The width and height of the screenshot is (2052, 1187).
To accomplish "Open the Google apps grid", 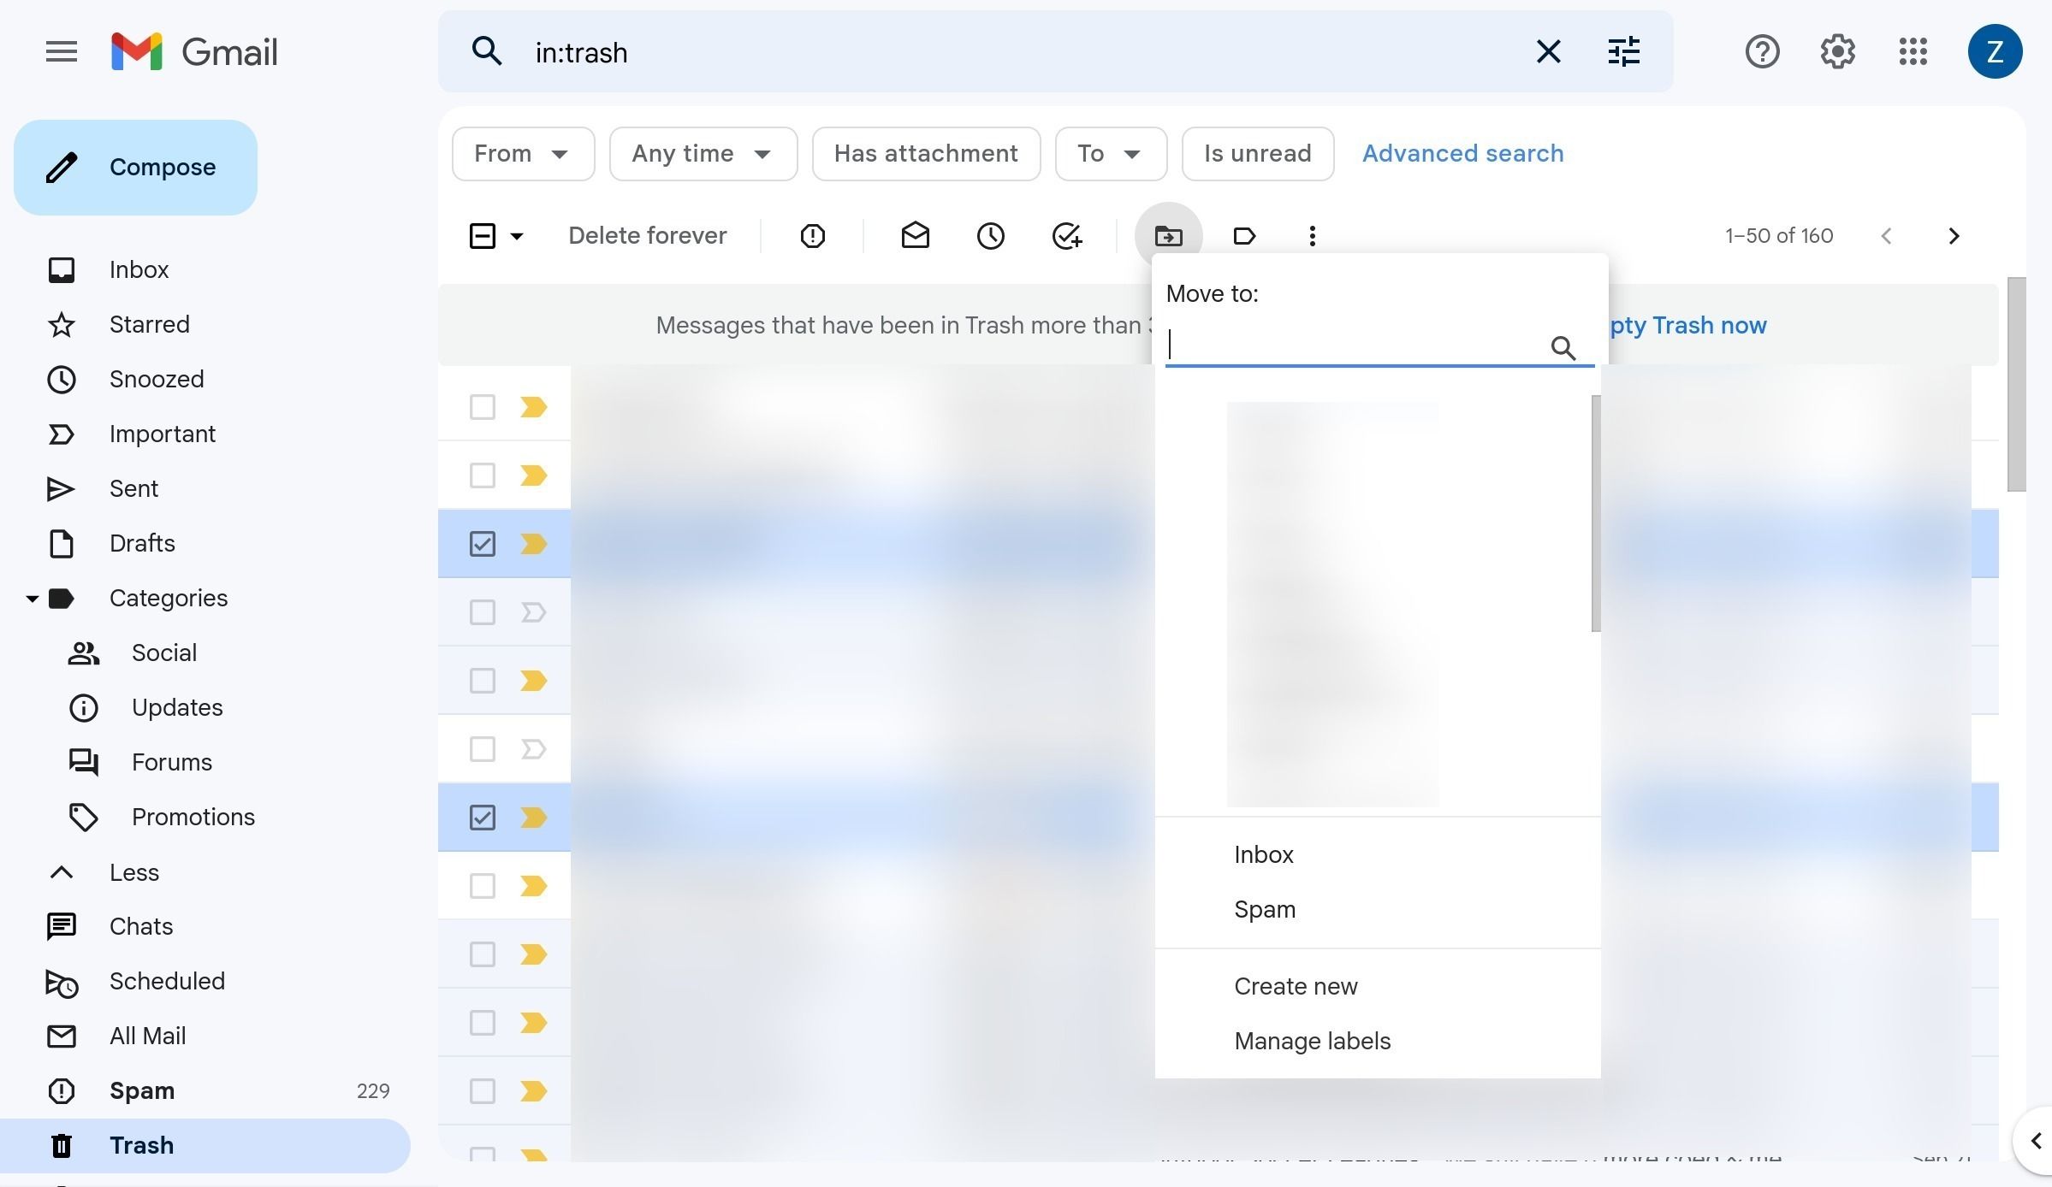I will pyautogui.click(x=1913, y=51).
